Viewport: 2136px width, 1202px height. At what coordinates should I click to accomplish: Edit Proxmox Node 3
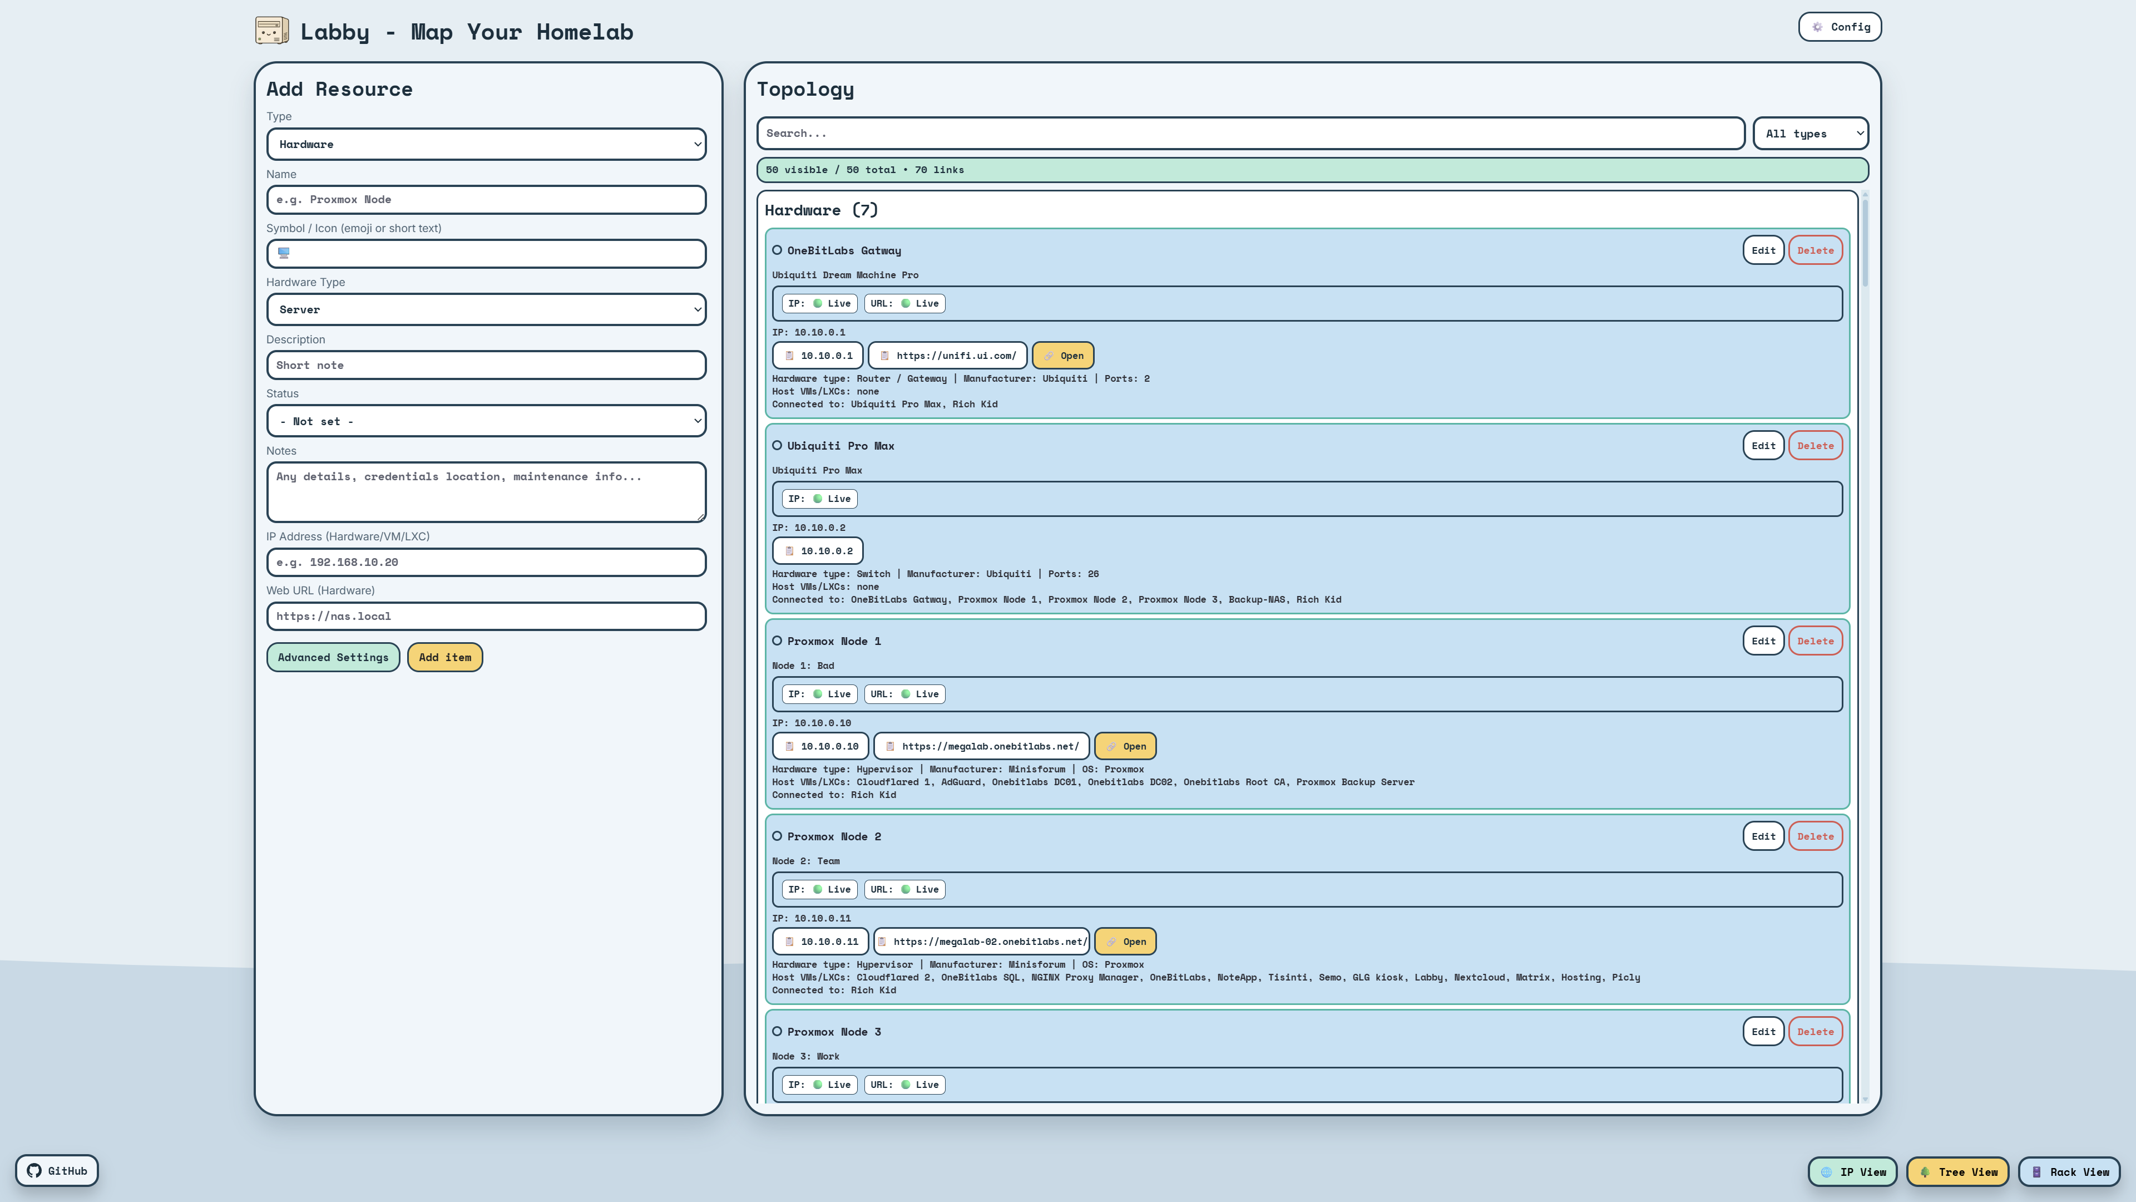coord(1764,1032)
